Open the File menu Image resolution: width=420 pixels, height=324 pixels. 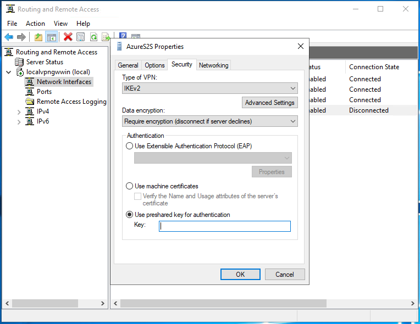[12, 24]
